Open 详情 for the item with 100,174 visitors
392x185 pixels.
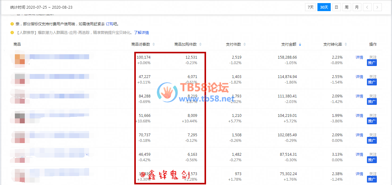[x=359, y=57]
